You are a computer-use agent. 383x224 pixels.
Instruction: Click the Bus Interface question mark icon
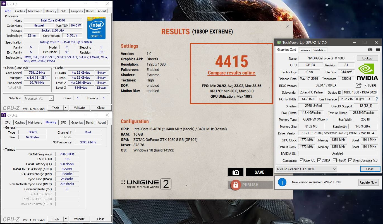(377, 99)
